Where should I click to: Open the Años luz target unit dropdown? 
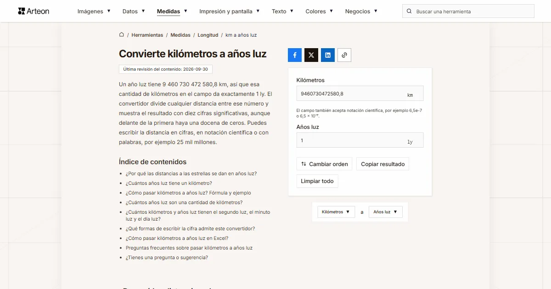[386, 212]
